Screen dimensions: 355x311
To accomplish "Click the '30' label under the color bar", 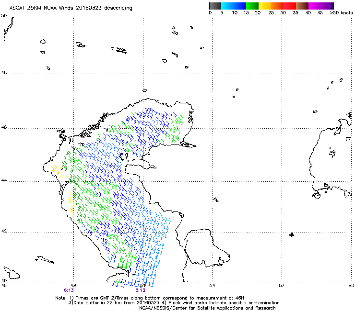I will coord(283,13).
